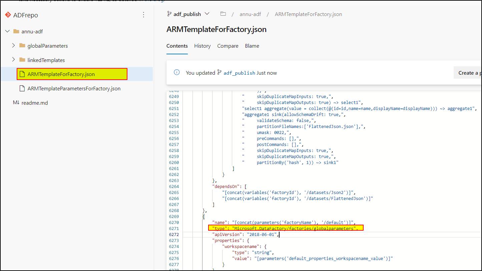482x271 pixels.
Task: Navigate to annu-adf breadcrumb link
Action: click(250, 14)
